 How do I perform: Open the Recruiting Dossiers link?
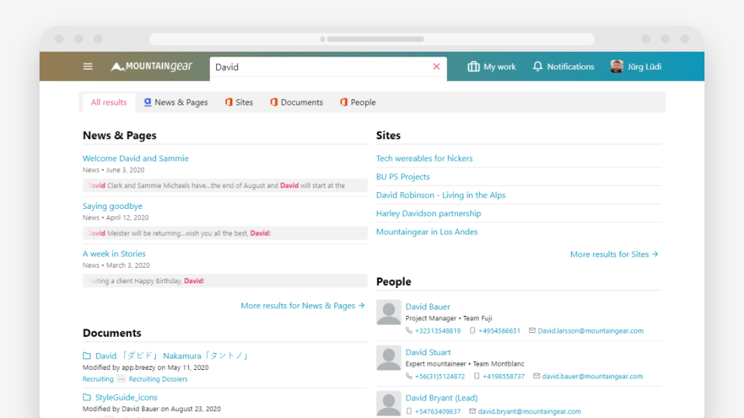pos(158,379)
